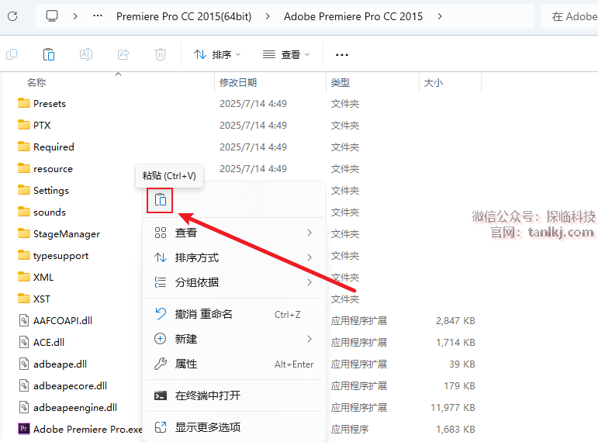Open the 查看 view dropdown in toolbar
Screen dimensions: 598x442
click(286, 54)
